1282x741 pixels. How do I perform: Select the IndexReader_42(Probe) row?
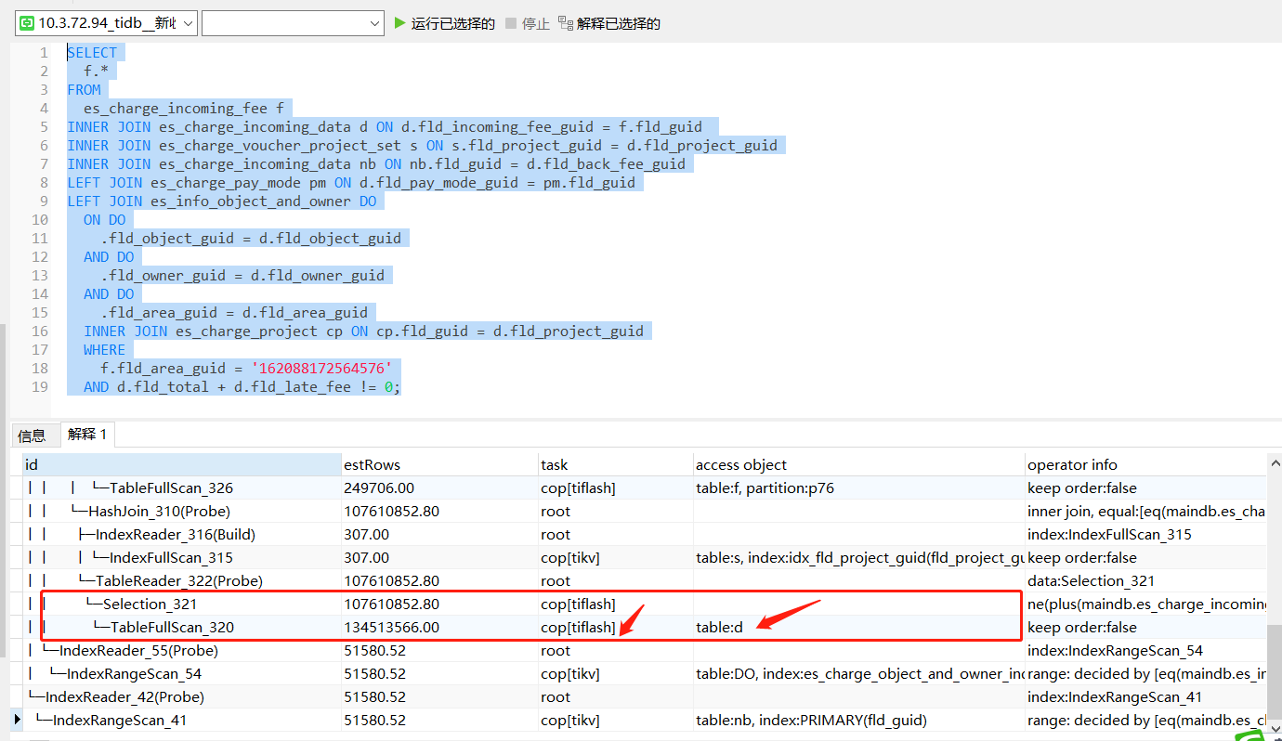point(645,696)
